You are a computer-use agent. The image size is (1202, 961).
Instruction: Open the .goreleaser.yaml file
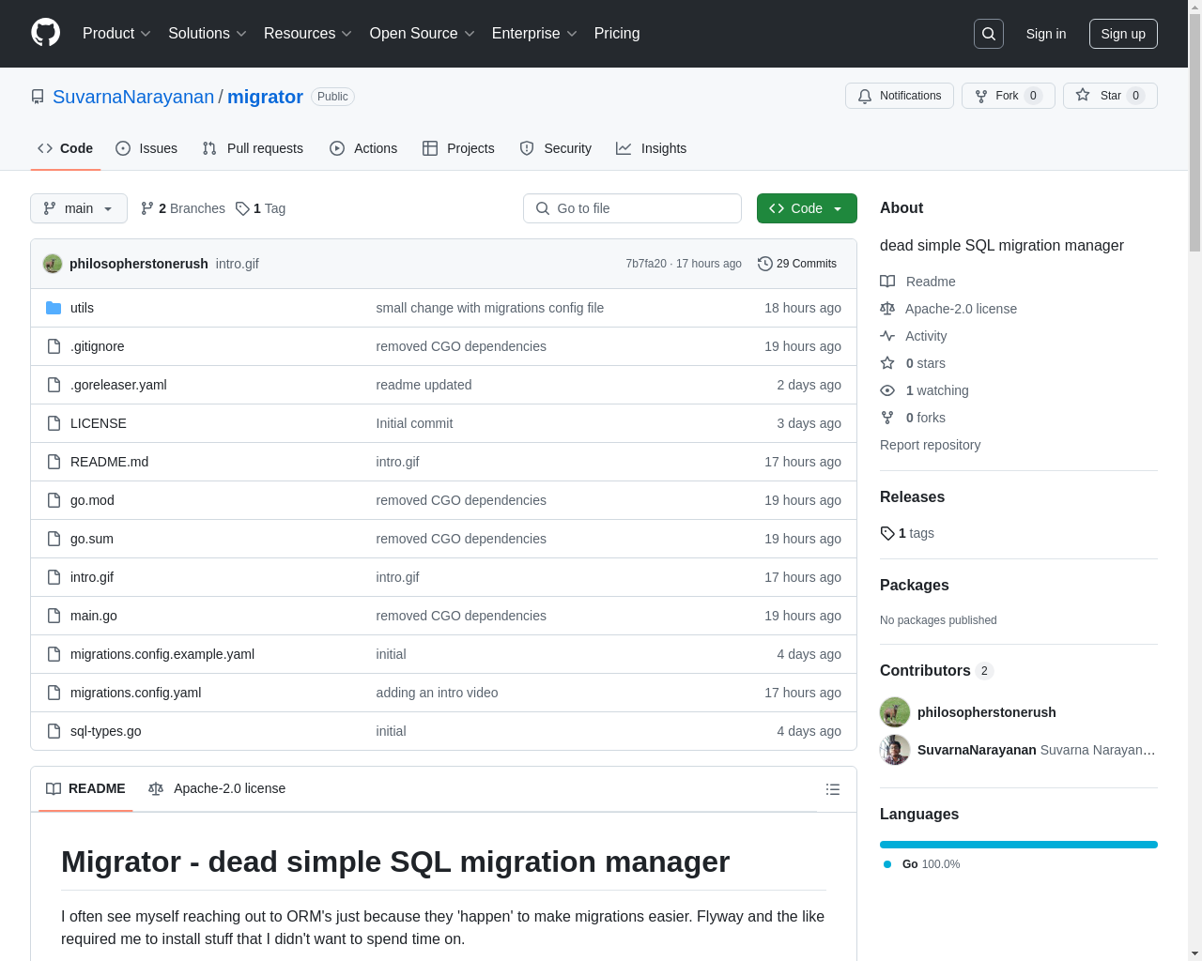point(118,385)
